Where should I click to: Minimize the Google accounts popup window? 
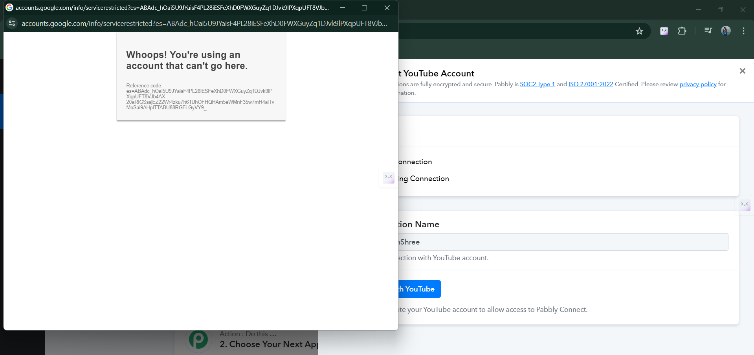pyautogui.click(x=342, y=8)
